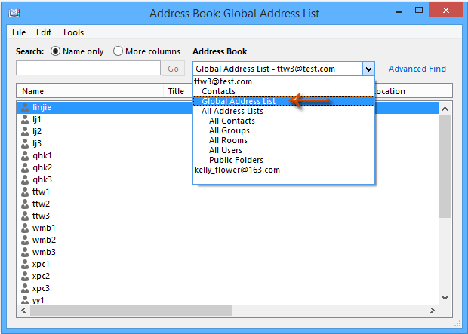The width and height of the screenshot is (468, 334).
Task: Open the Address Book dropdown arrow
Action: [x=368, y=69]
